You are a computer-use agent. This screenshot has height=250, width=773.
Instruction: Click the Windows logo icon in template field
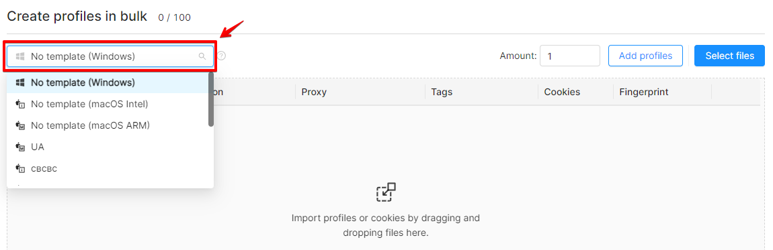(x=20, y=56)
